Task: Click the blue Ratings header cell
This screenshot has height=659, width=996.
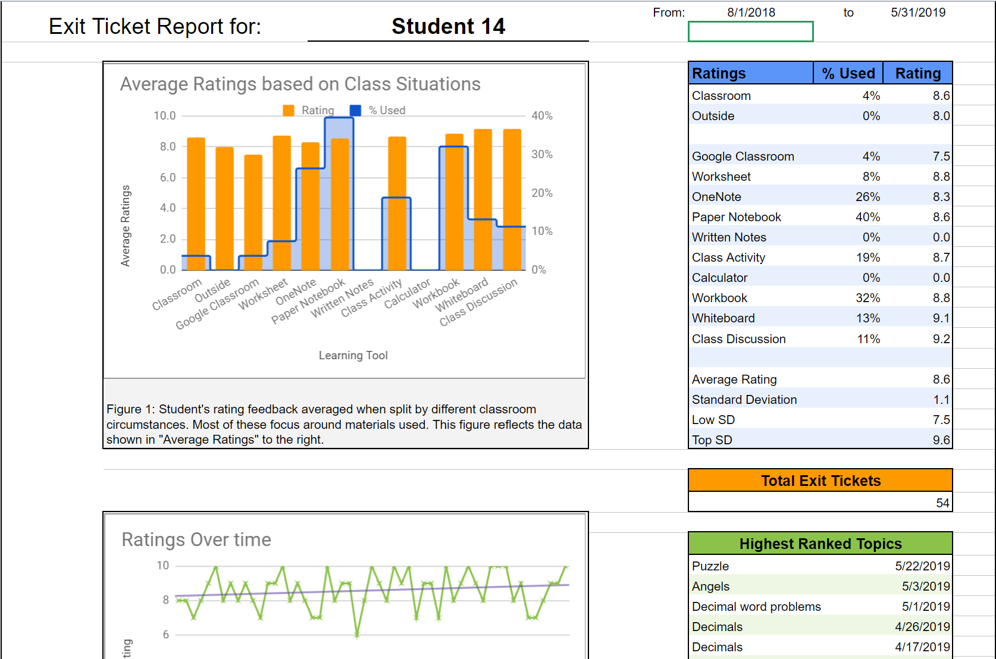Action: coord(750,73)
